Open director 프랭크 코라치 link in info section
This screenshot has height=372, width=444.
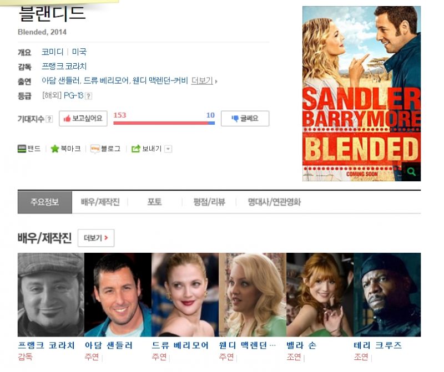coord(64,67)
